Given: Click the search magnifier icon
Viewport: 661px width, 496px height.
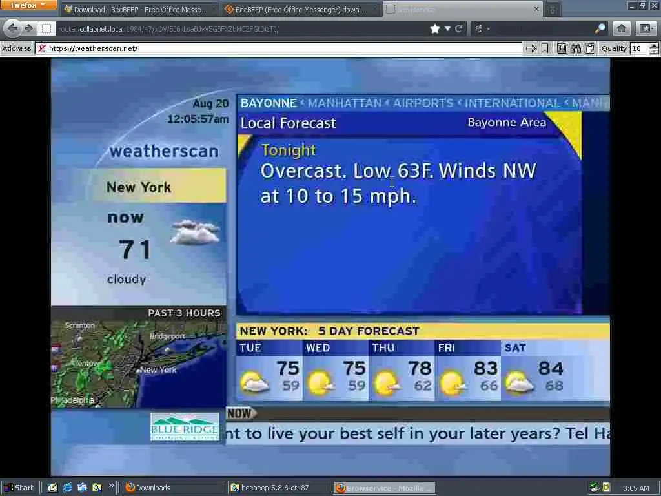Looking at the screenshot, I should 600,28.
